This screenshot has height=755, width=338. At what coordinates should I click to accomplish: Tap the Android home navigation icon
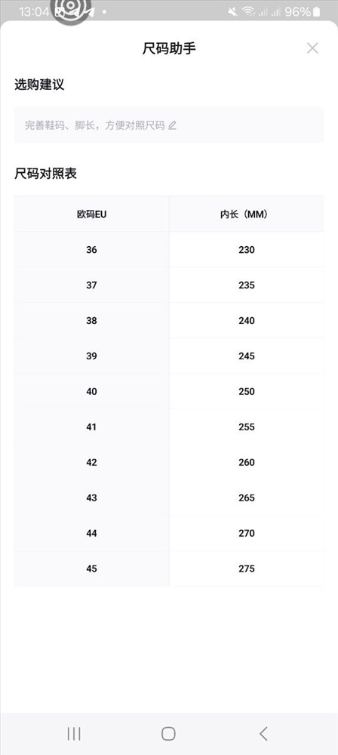(x=168, y=733)
